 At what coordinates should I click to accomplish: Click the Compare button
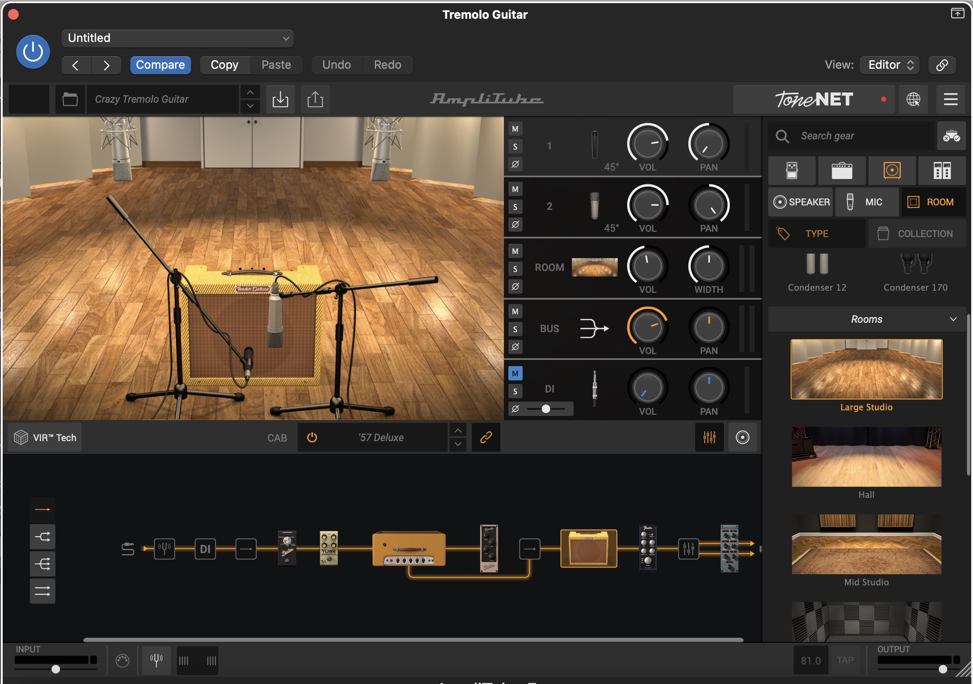click(x=160, y=65)
